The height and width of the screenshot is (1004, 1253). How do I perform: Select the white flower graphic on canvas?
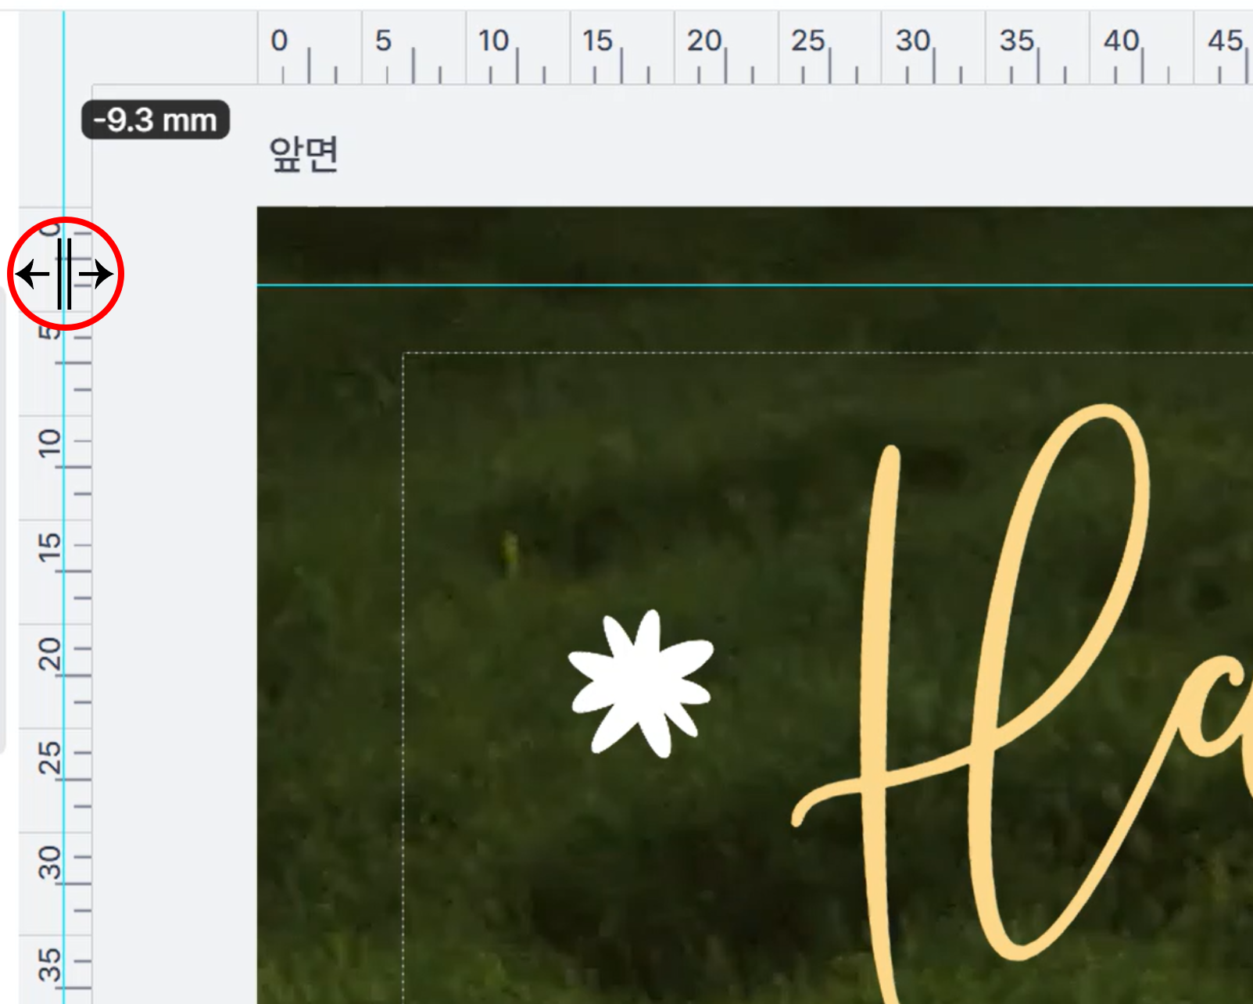641,684
